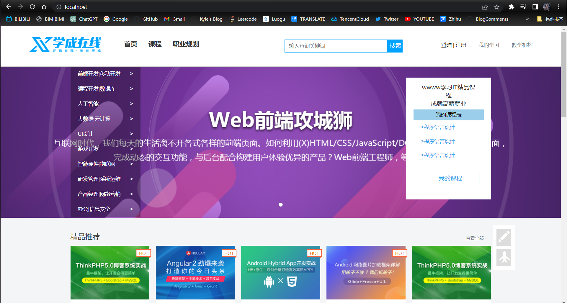Open the BlogComments bookmark
Screen dimensions: 567x303
point(488,19)
